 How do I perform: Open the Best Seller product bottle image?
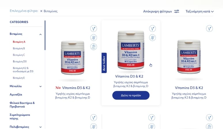click(x=131, y=50)
